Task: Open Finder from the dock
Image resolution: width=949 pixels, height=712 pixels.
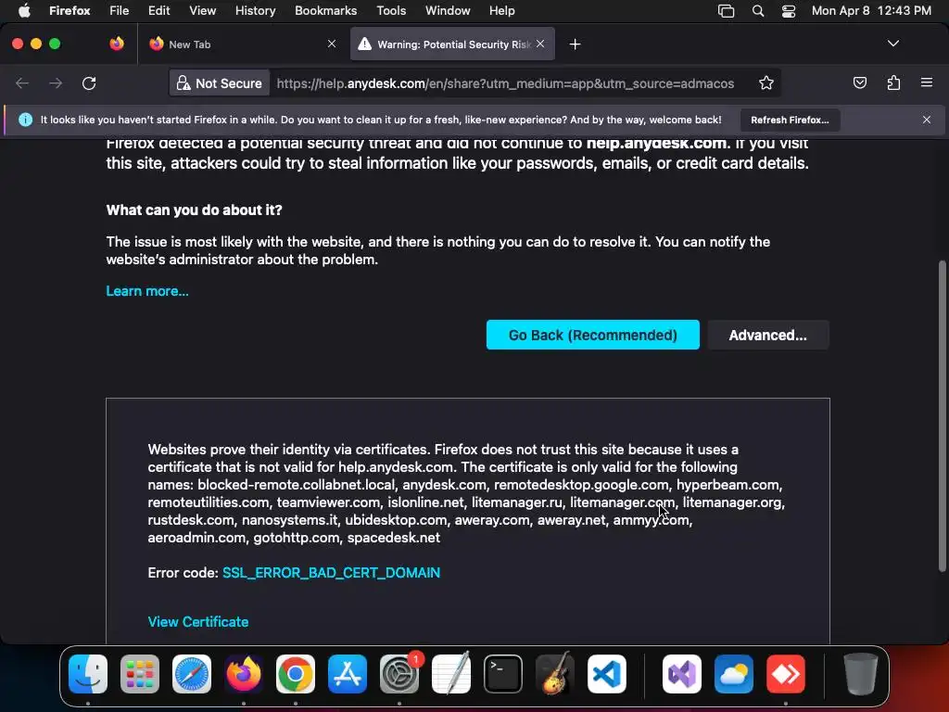Action: coord(88,674)
